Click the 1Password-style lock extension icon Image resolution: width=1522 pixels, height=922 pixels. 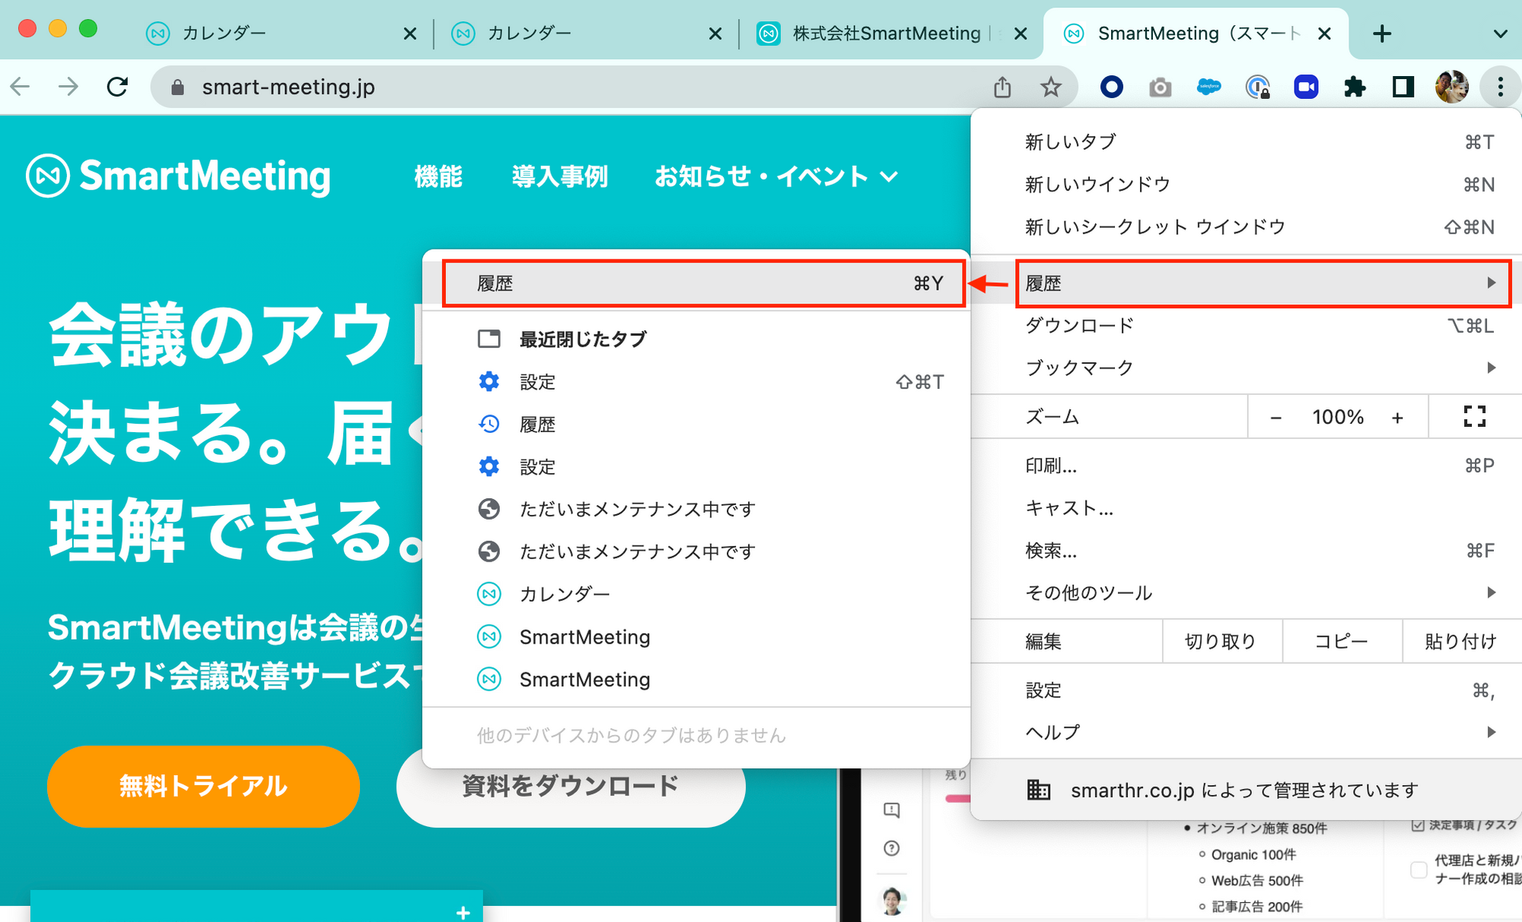pyautogui.click(x=1257, y=87)
